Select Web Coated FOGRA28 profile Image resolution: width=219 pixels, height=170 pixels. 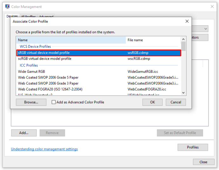tap(50, 89)
